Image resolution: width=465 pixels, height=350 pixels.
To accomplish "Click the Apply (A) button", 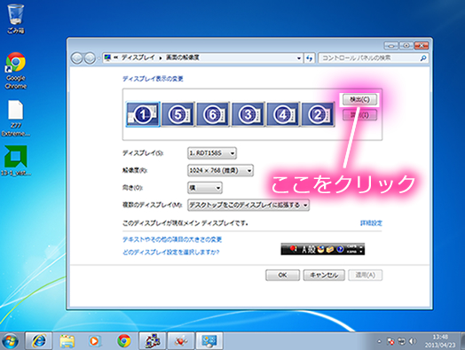I will (x=366, y=275).
